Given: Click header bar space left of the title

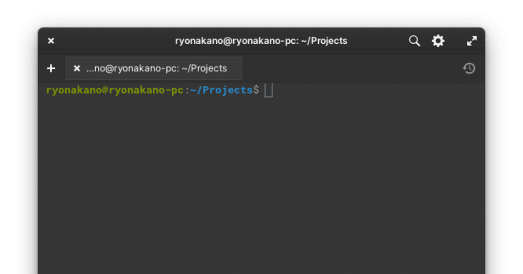Looking at the screenshot, I should tap(114, 41).
